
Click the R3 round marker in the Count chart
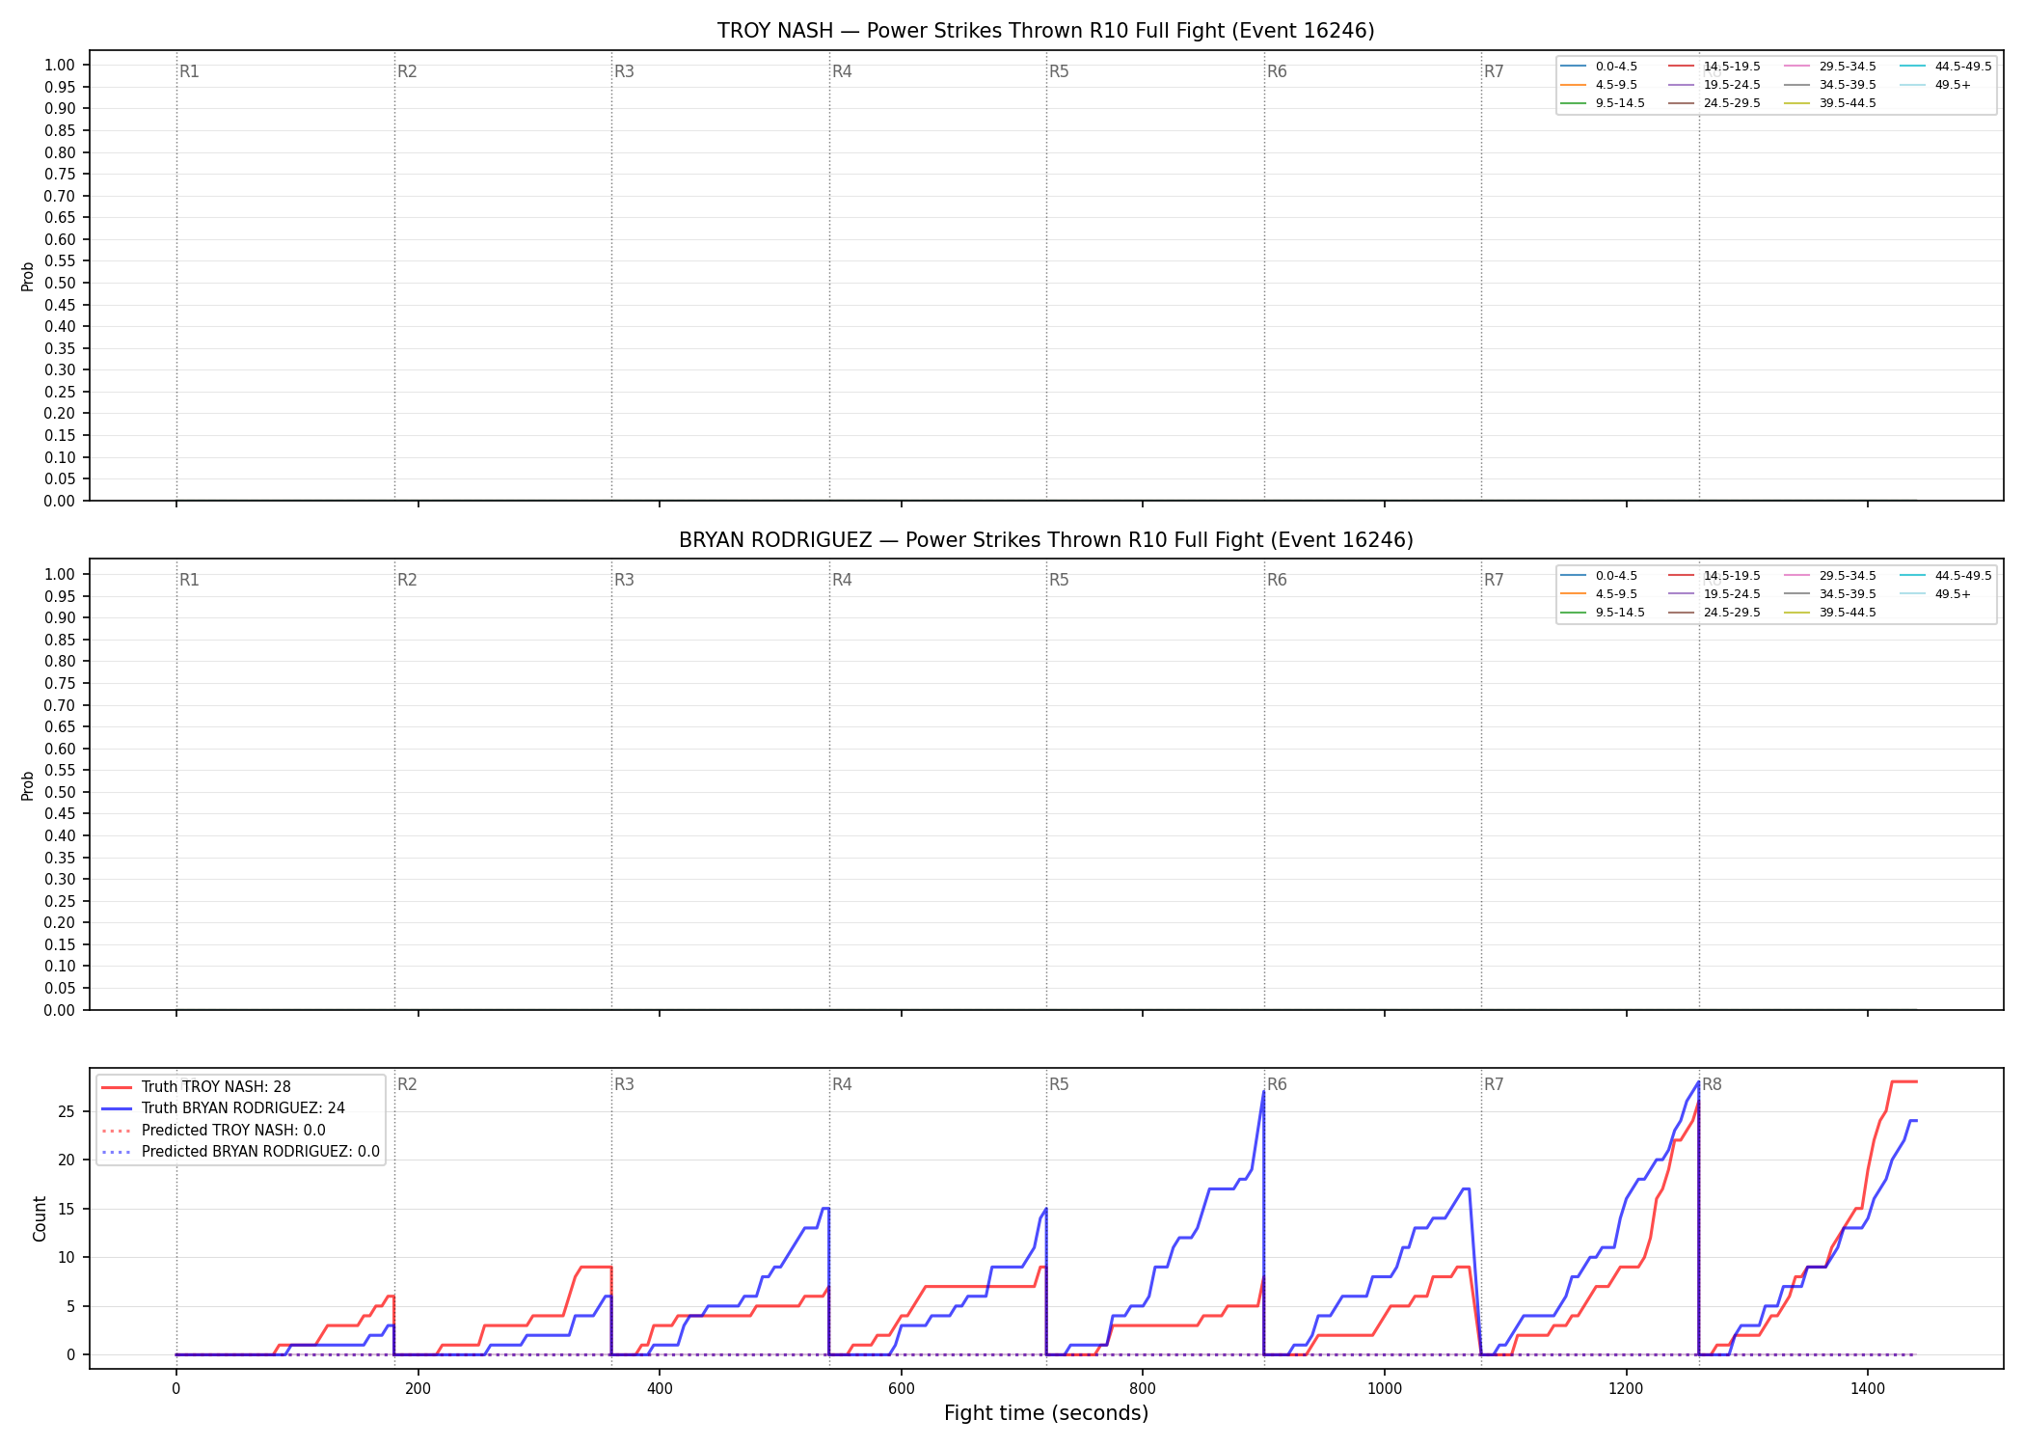tap(624, 1084)
